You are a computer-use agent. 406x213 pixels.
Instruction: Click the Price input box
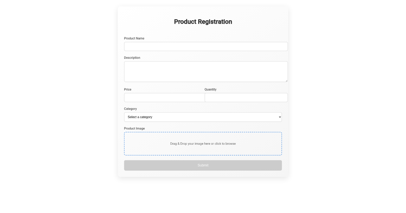(164, 97)
